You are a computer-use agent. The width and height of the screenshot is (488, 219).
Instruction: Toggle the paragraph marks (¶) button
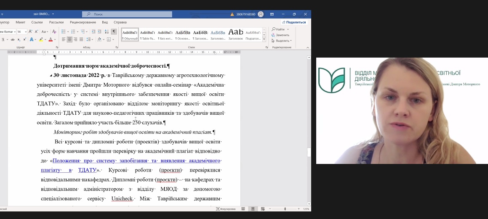coord(114,32)
